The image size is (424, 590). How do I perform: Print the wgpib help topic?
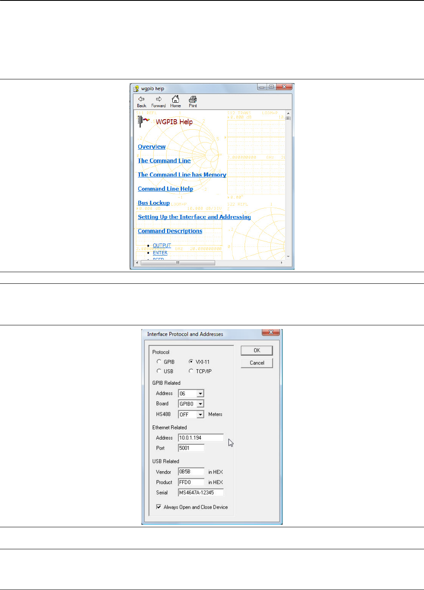(x=193, y=101)
